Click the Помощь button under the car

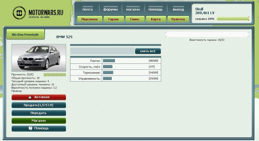[x=39, y=128]
